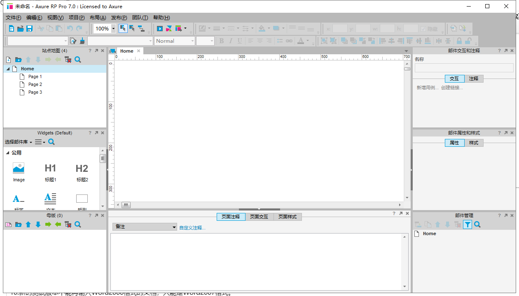Toggle the select intersected mode button
Screen dimensions: 519x296
123,28
